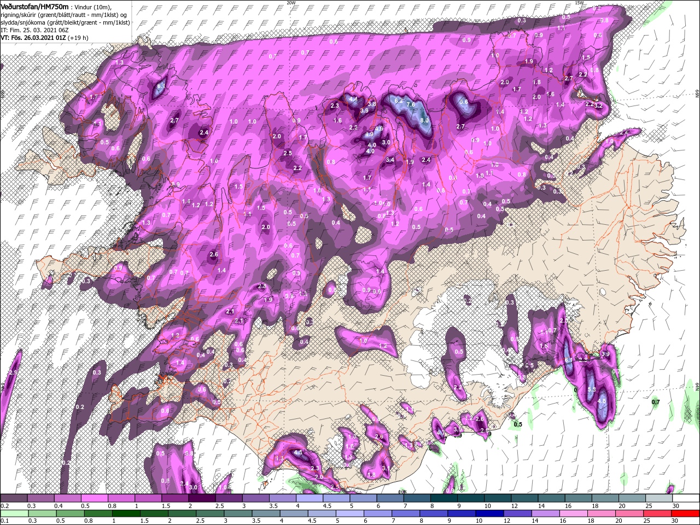
Task: Click the '25' label in snow scale legend
Action: point(649,506)
